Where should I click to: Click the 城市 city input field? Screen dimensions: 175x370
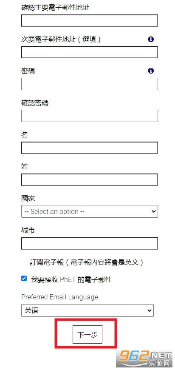90,244
